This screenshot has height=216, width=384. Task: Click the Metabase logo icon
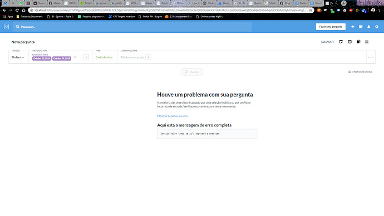6,27
